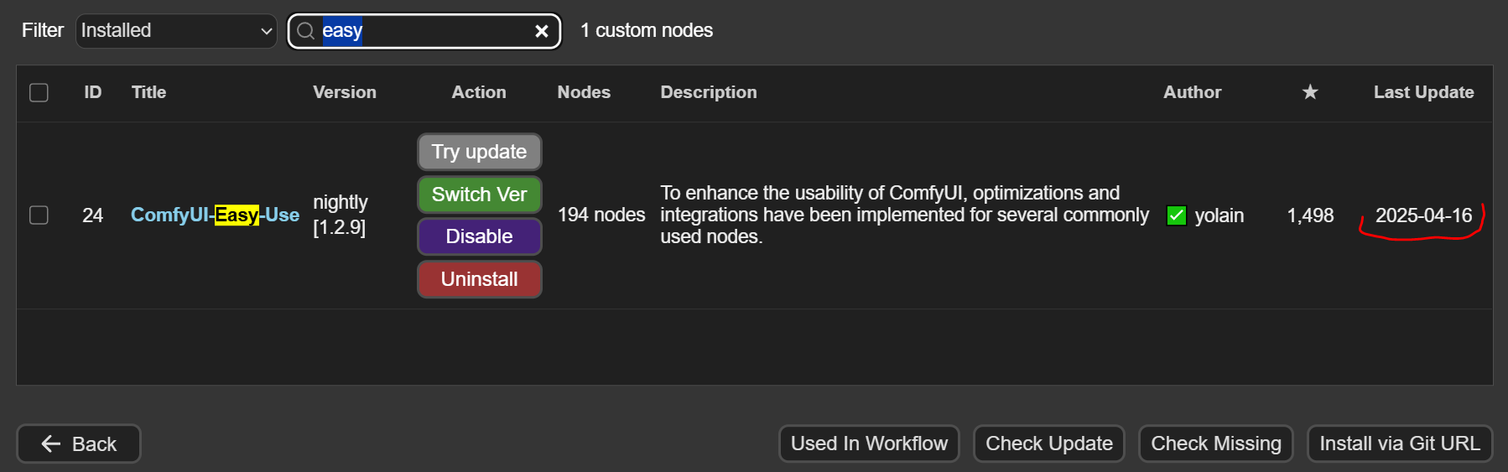Click the 1,498 star count
Screen dimensions: 1508x472
[x=1310, y=215]
